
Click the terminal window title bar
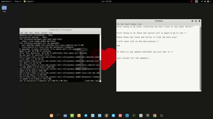[60, 30]
